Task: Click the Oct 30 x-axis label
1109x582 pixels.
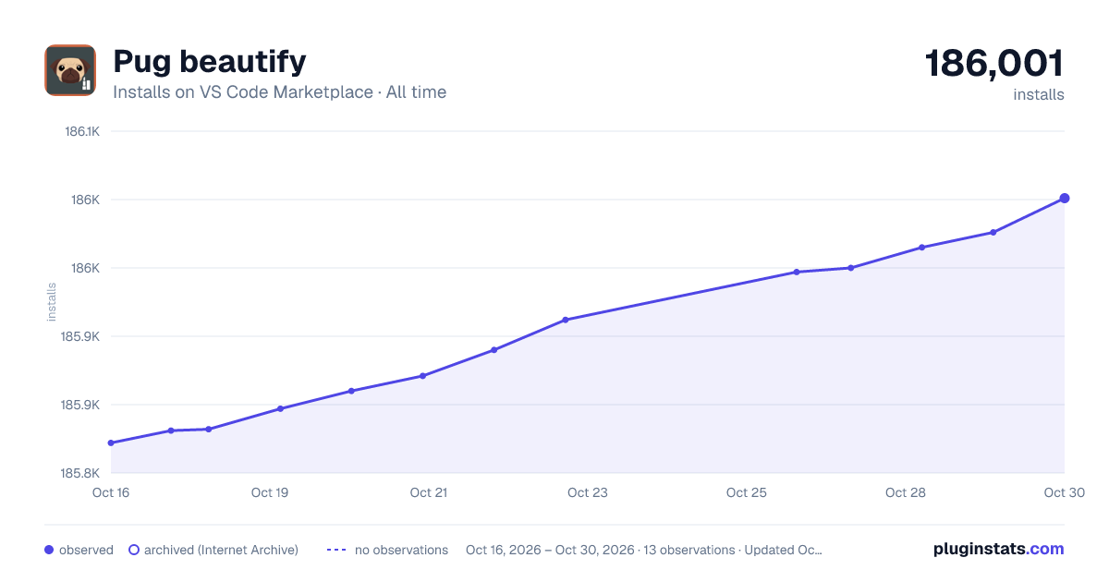Action: [1064, 492]
